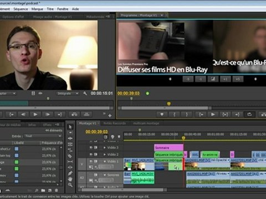
Task: Collapse the Vidéo 1 track
Action: [105, 161]
